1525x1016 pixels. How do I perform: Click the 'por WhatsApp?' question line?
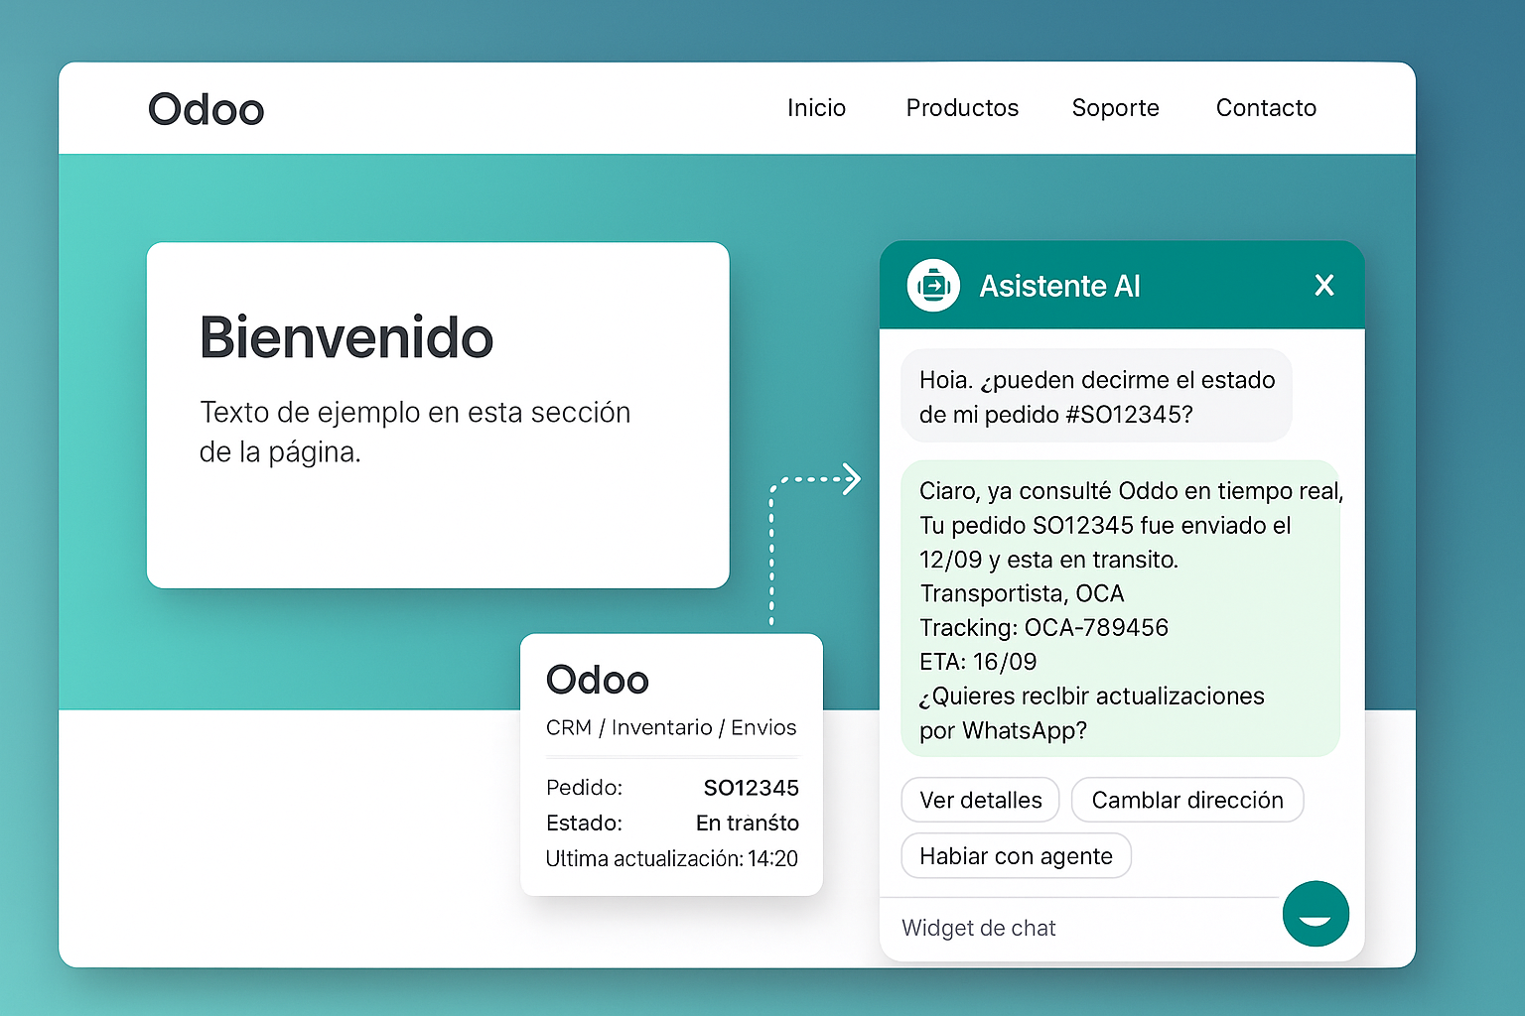tap(1003, 730)
